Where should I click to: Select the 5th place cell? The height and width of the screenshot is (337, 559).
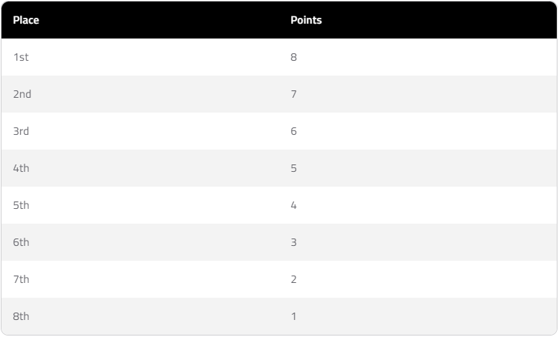click(22, 205)
